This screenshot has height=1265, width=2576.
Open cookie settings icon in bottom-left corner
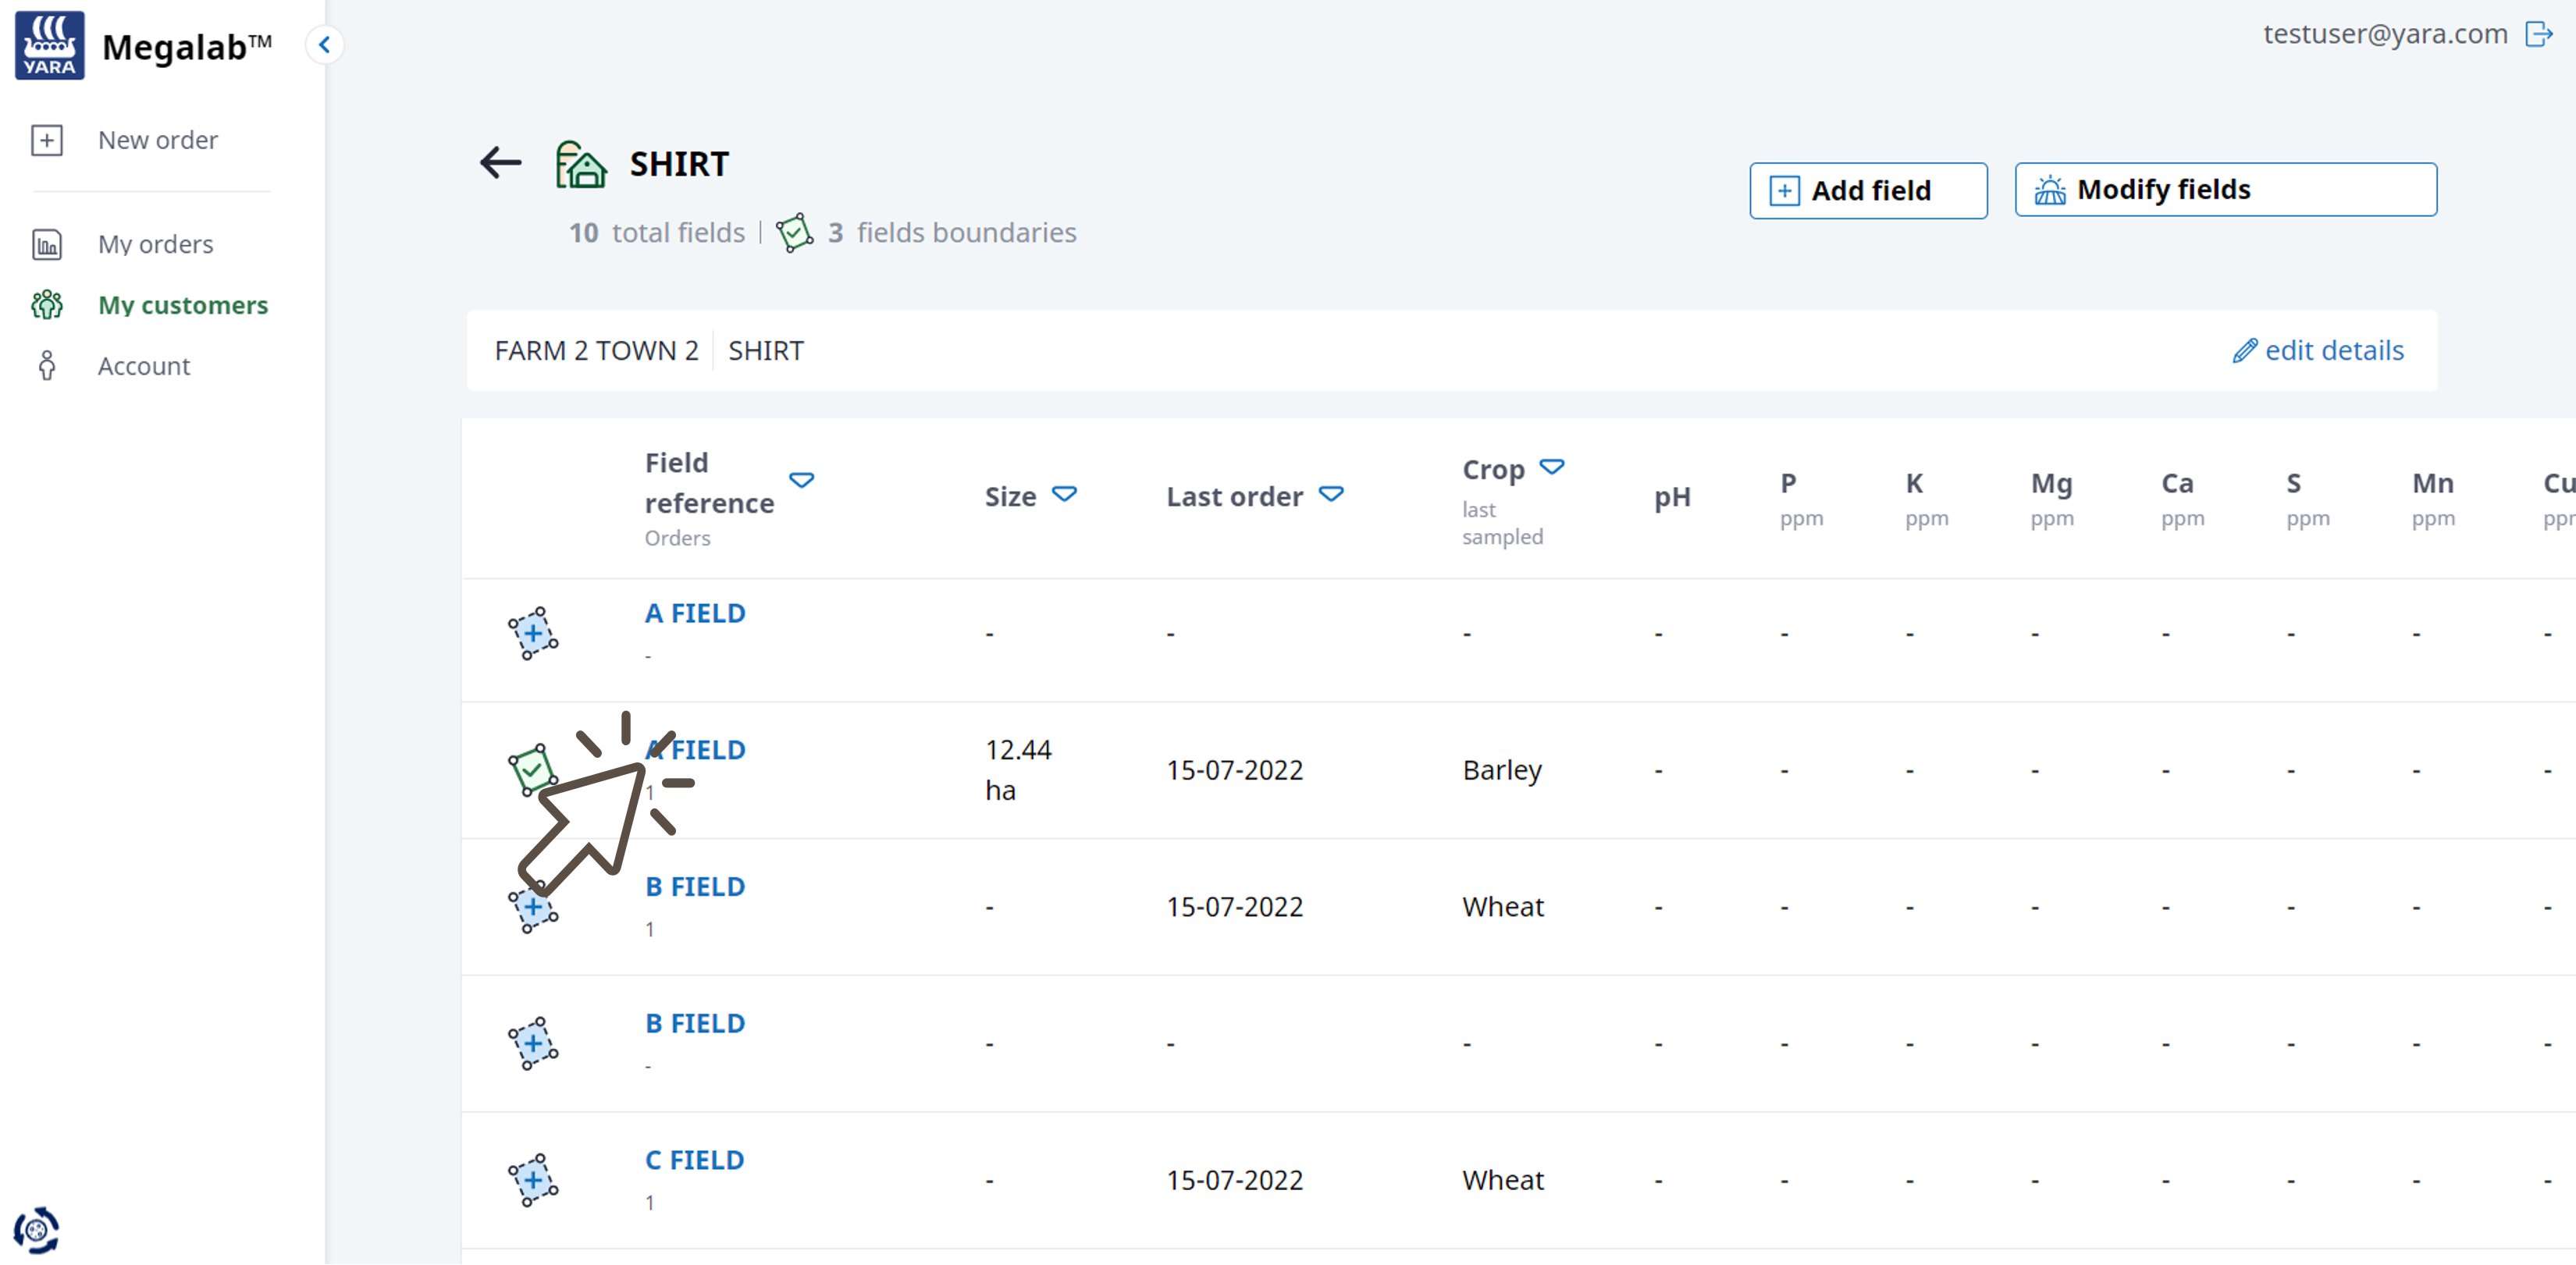pyautogui.click(x=36, y=1229)
